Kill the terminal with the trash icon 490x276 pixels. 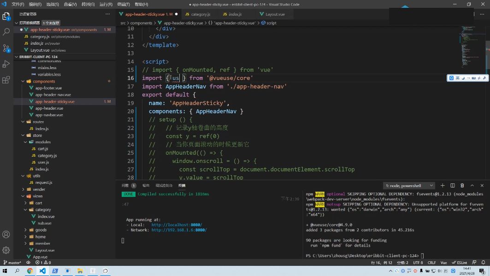tap(462, 185)
